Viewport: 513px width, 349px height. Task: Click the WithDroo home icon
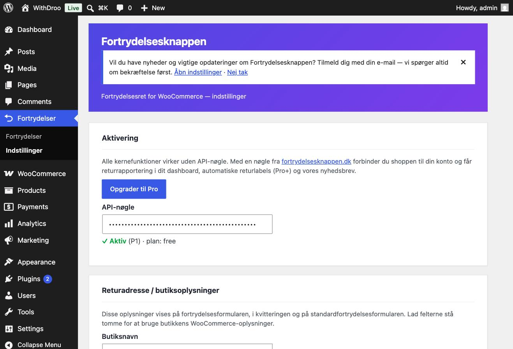25,8
